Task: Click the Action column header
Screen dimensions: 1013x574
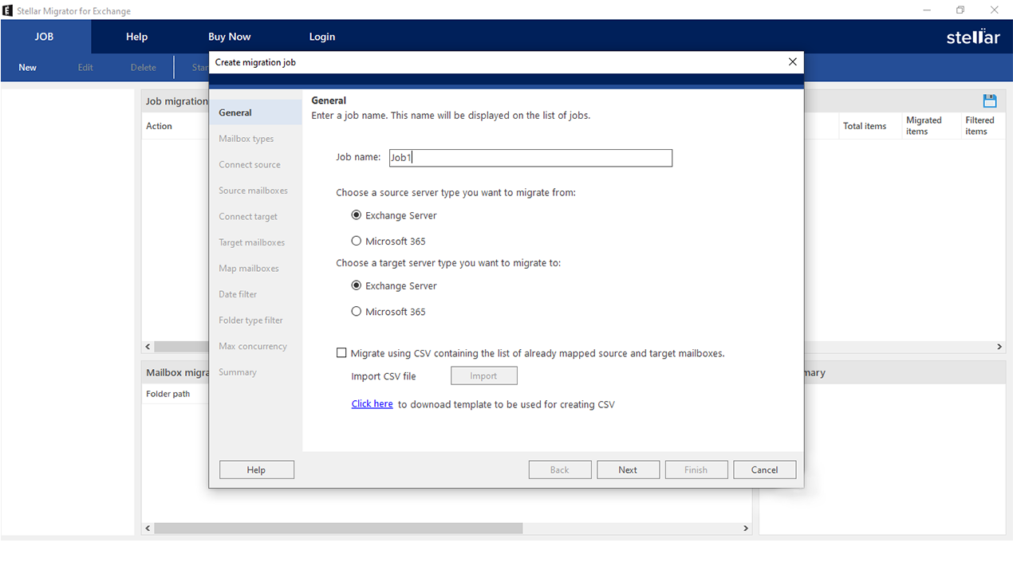Action: 159,126
